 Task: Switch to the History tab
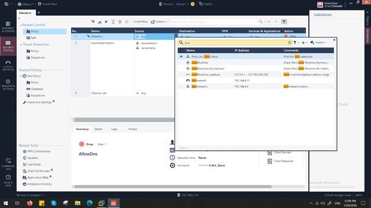[133, 129]
